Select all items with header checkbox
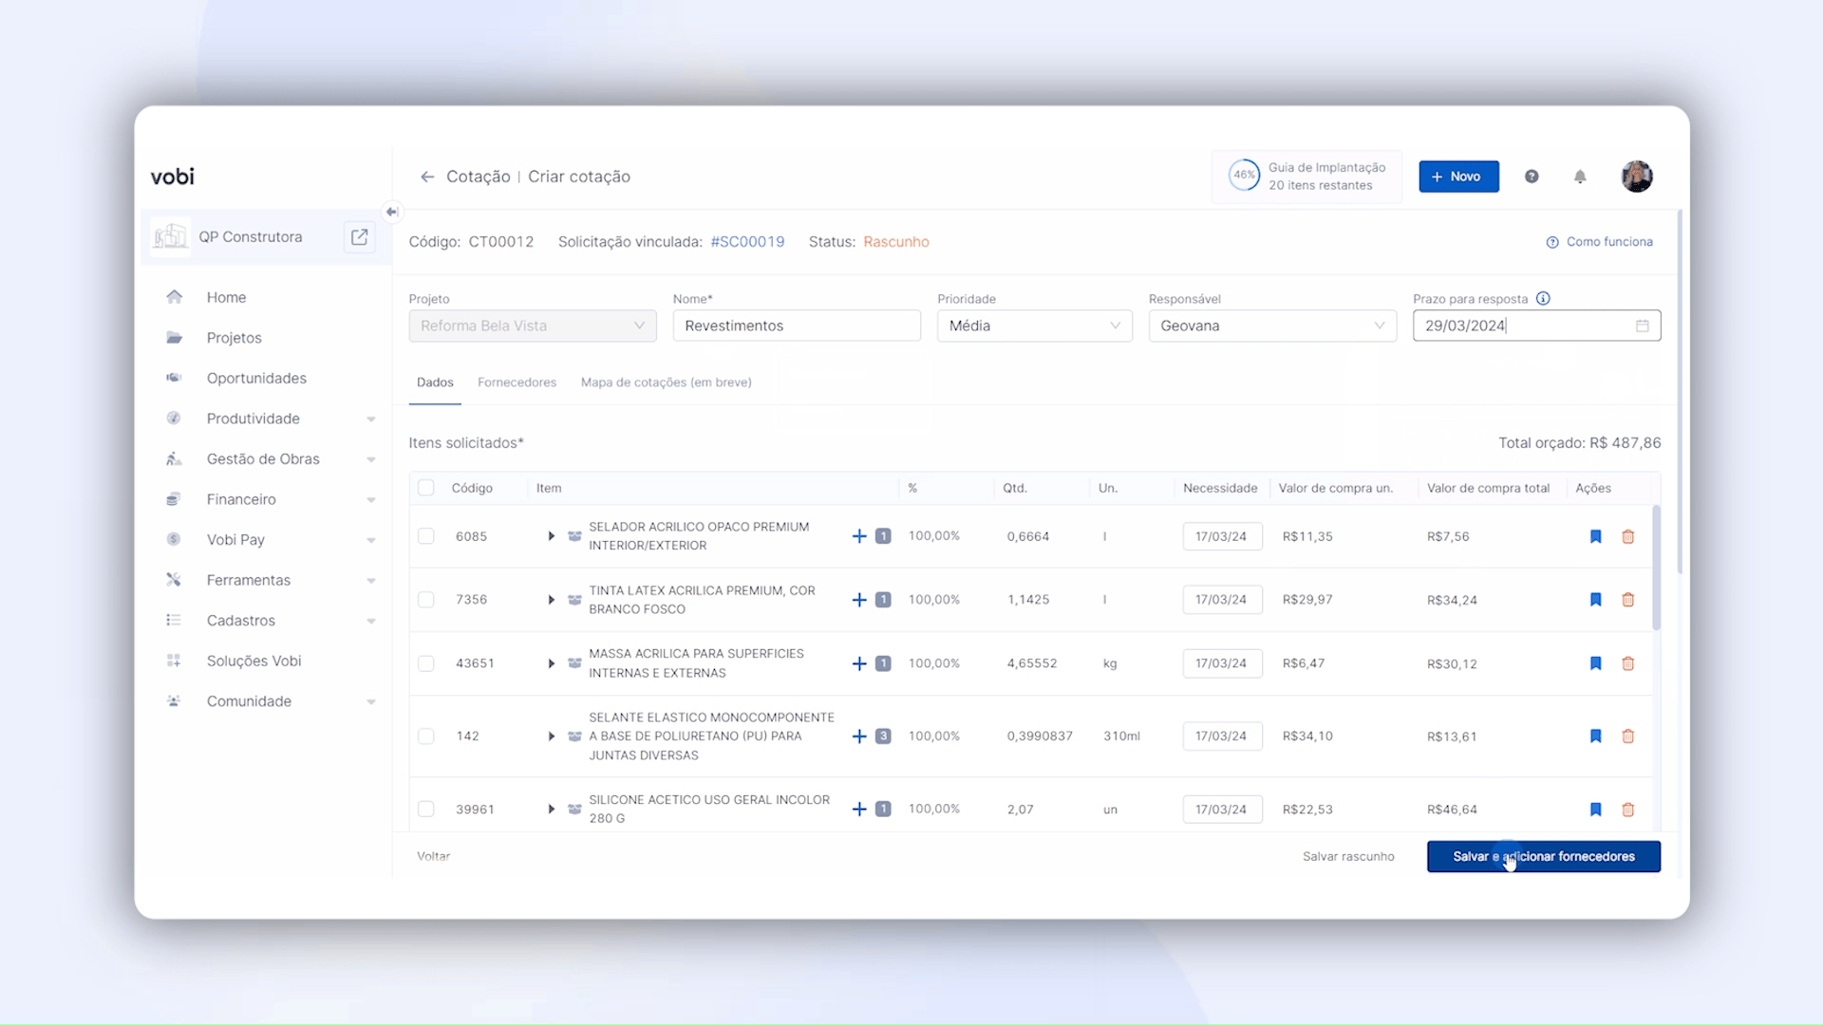This screenshot has width=1823, height=1025. (426, 488)
